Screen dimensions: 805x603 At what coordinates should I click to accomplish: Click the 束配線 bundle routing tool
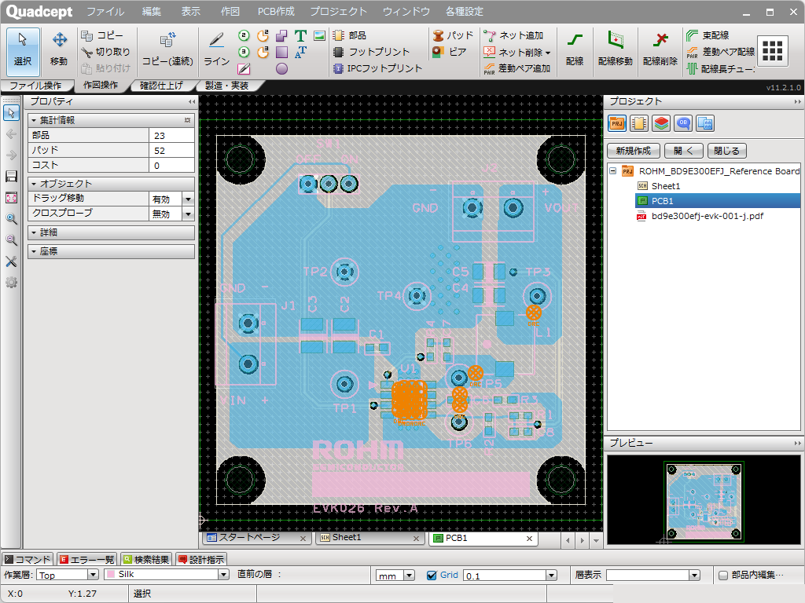point(708,35)
